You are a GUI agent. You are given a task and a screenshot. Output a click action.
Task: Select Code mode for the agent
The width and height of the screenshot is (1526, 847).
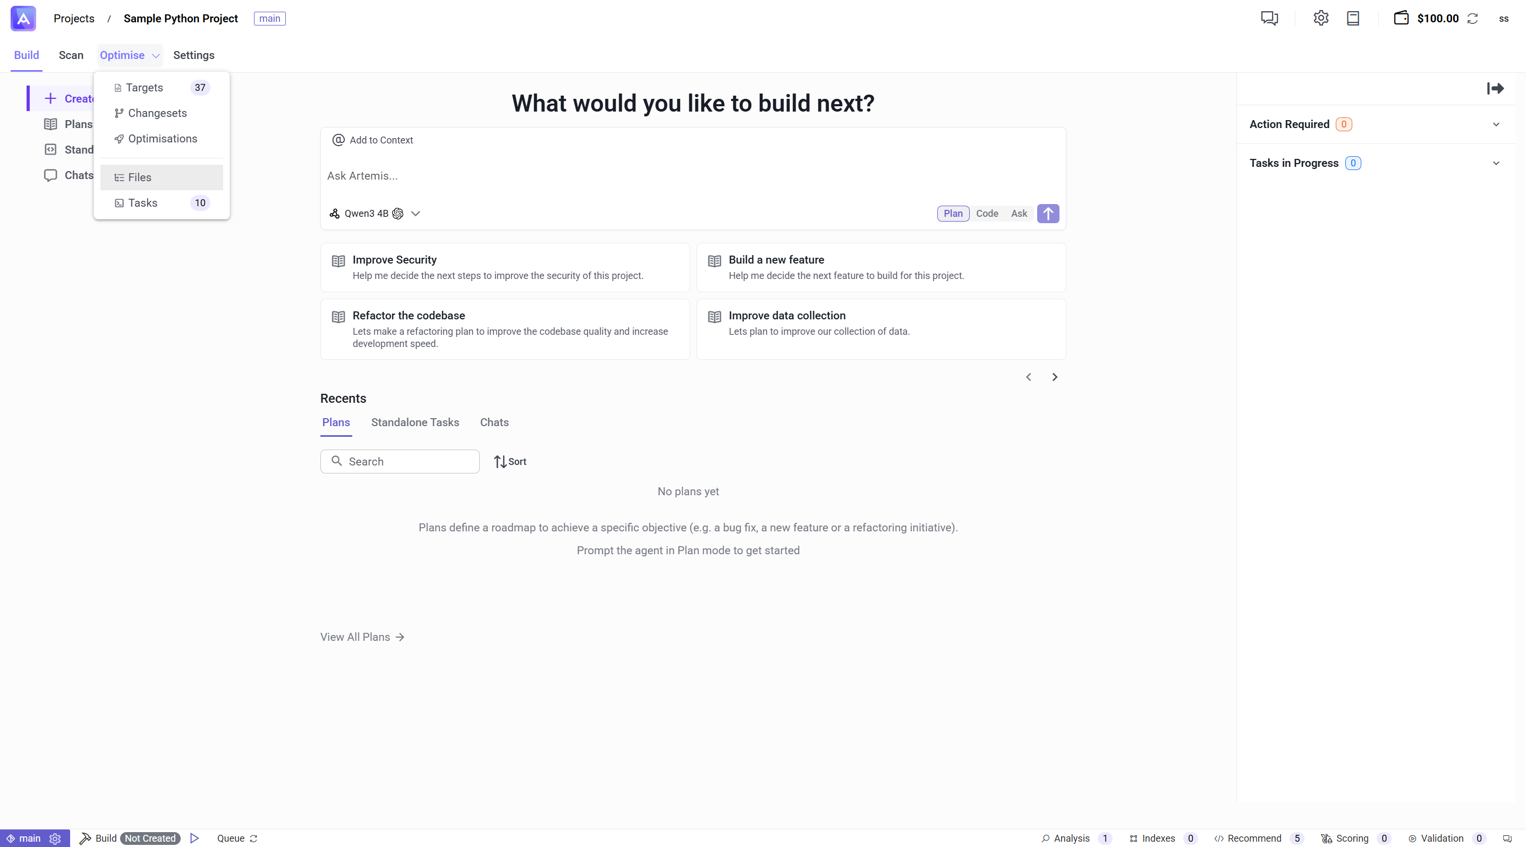[987, 213]
